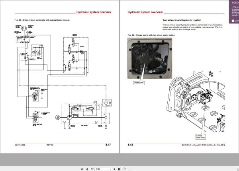
Task: Click page number 5.47 in the footer
Action: pos(108,145)
